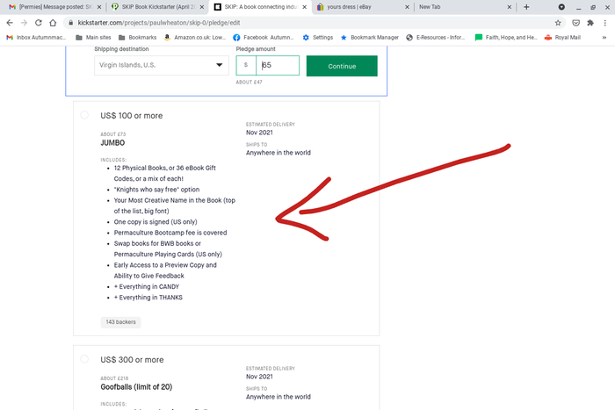Open a new browser tab with plus icon
The width and height of the screenshot is (615, 410).
coord(526,7)
